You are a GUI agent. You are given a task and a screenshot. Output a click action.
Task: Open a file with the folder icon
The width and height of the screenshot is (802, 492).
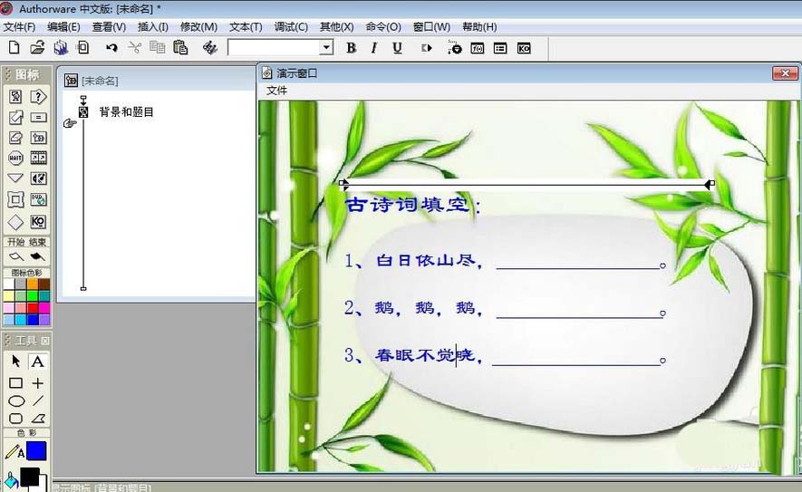pos(37,47)
